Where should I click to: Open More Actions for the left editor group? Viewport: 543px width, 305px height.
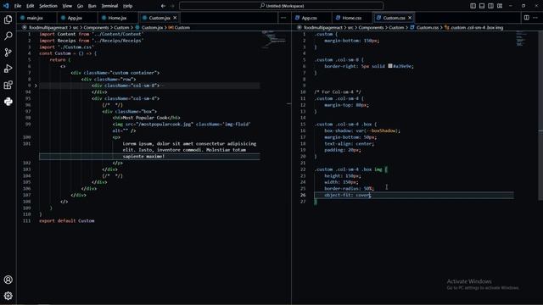pyautogui.click(x=283, y=18)
